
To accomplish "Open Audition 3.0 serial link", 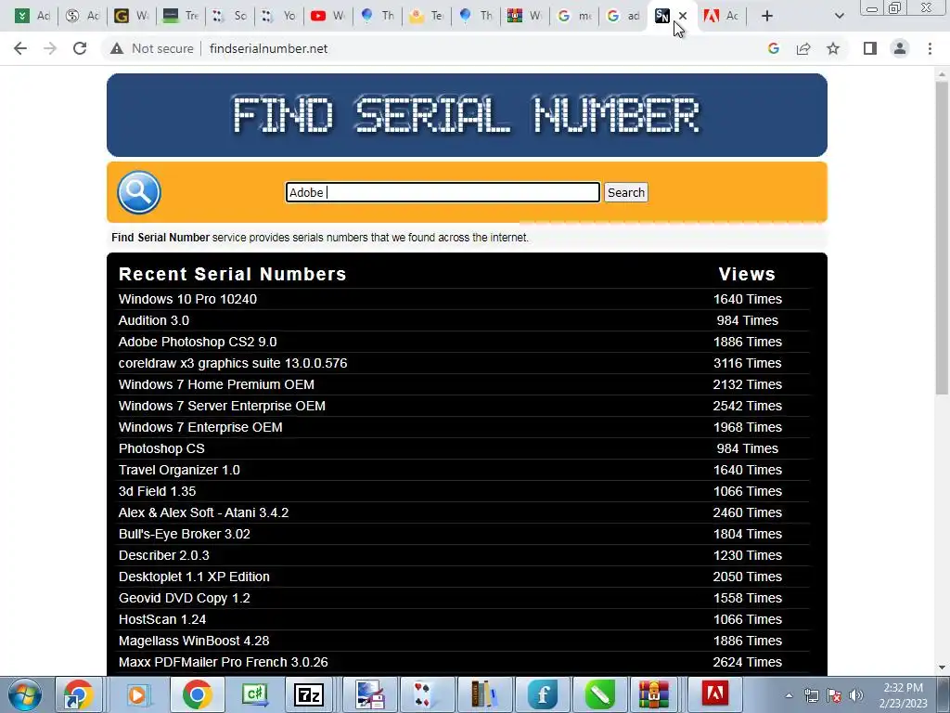I will [154, 320].
